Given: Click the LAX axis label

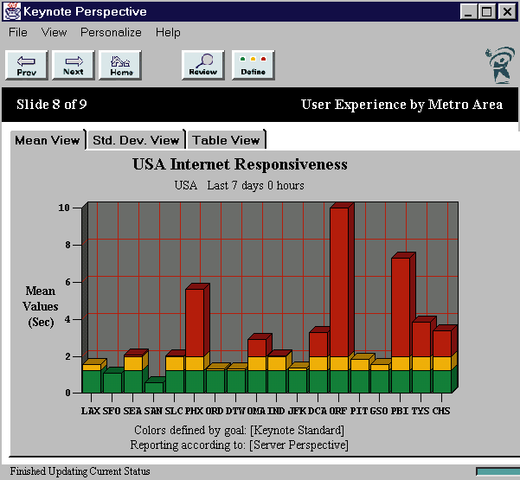Looking at the screenshot, I should pos(91,411).
